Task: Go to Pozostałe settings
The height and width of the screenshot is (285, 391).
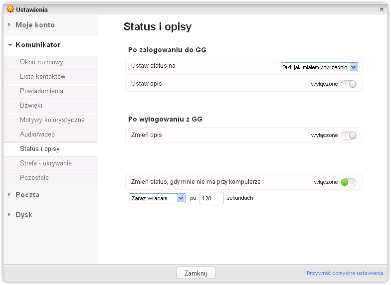Action: tap(51, 177)
